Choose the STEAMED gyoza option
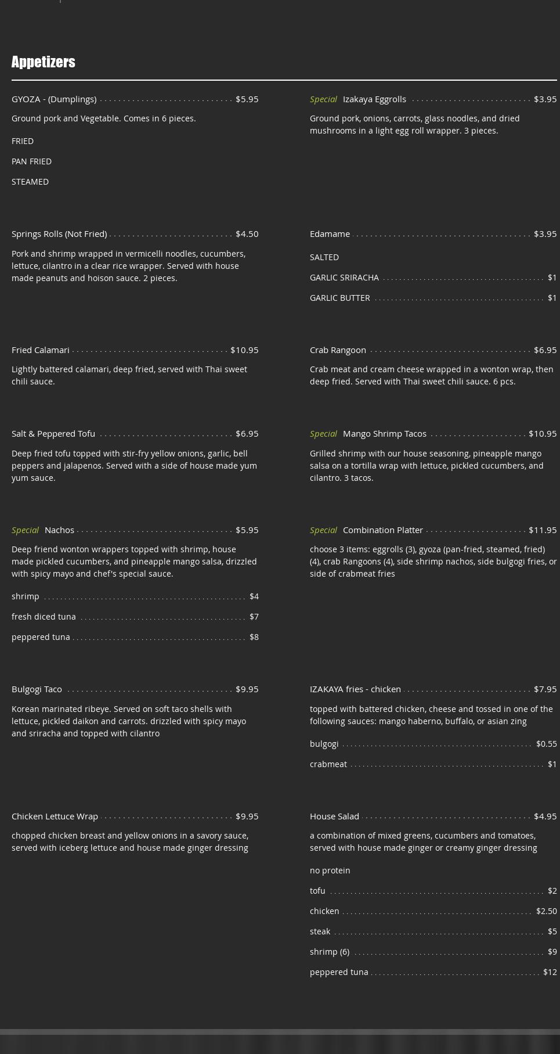Screen dimensions: 560x1054 coord(30,182)
